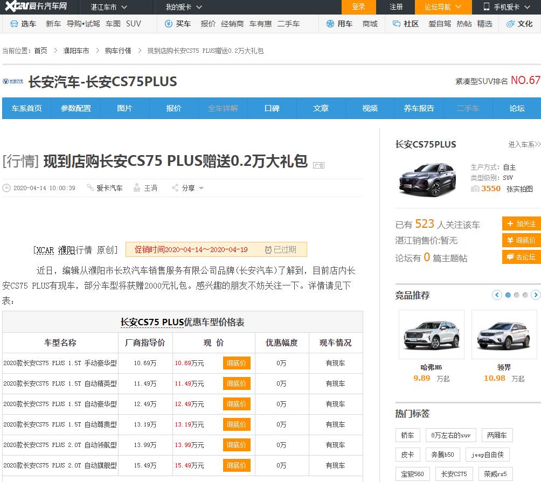Click 询底价 for 1.5T 手动豪华型
The image size is (541, 482).
(x=237, y=363)
